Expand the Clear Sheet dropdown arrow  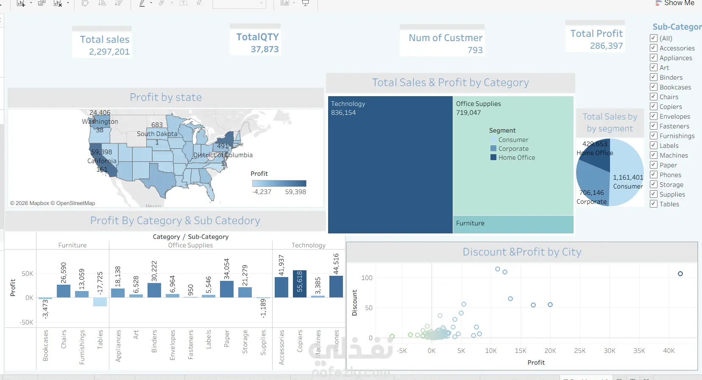(x=68, y=3)
